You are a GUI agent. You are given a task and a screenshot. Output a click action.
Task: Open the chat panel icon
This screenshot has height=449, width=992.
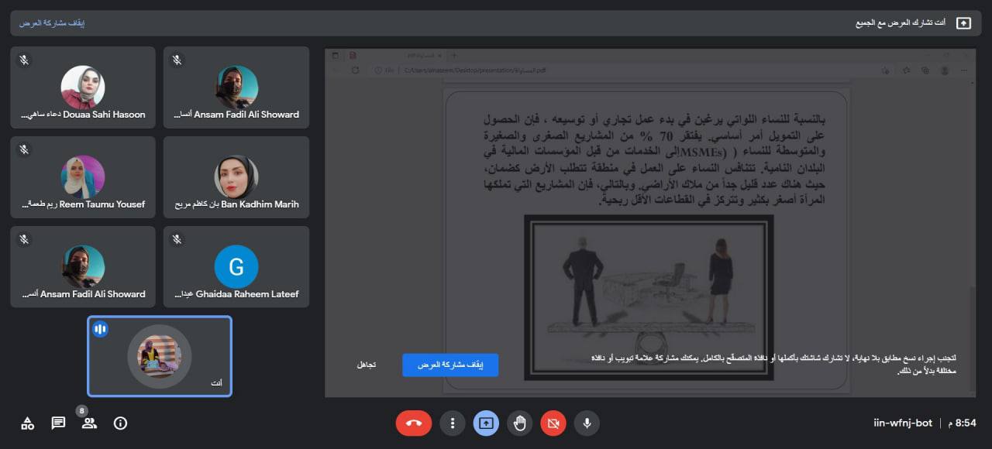58,423
